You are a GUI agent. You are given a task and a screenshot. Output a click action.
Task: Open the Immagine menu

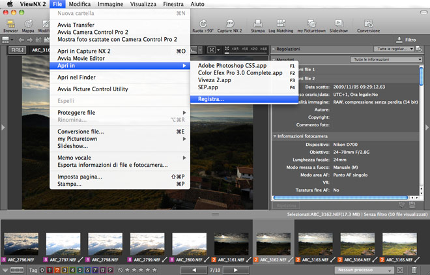pyautogui.click(x=110, y=4)
